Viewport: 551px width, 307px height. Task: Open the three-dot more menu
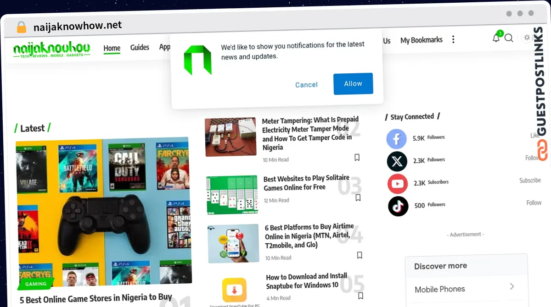(x=453, y=39)
